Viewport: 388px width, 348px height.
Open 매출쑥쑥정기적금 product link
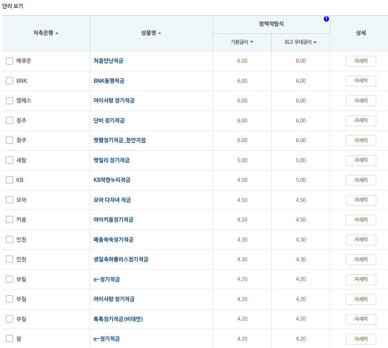point(113,239)
